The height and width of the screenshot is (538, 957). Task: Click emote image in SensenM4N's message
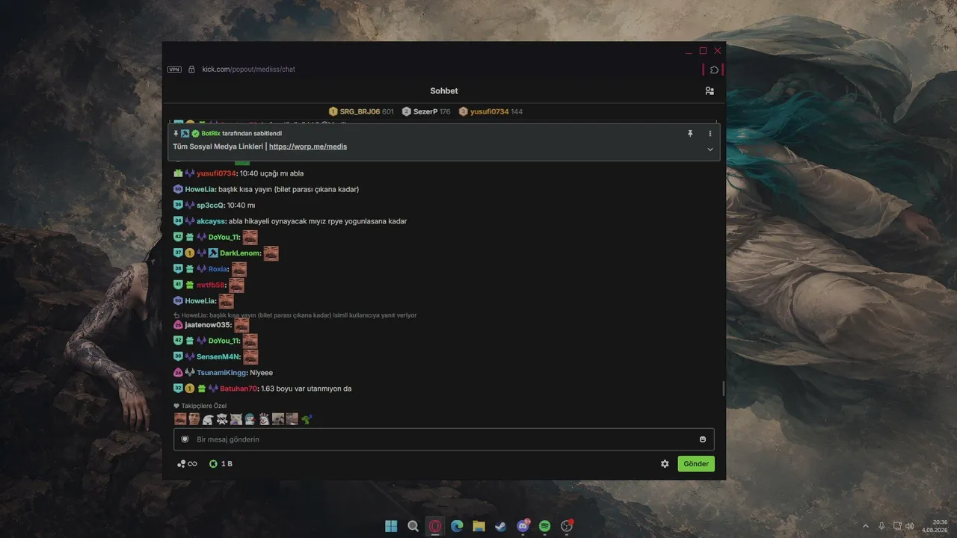[x=250, y=356]
